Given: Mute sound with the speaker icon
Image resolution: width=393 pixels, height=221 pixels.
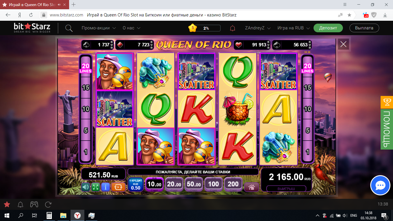Looking at the screenshot, I should (86, 187).
